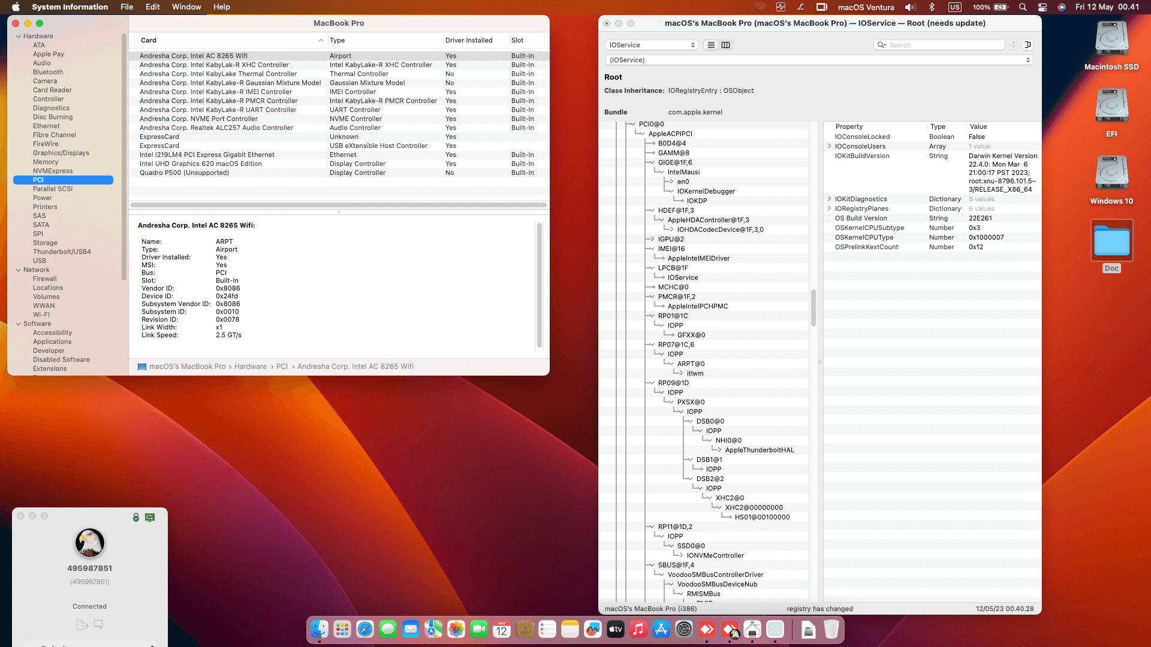The width and height of the screenshot is (1151, 647).
Task: Open the Trash from the Dock
Action: (x=832, y=630)
